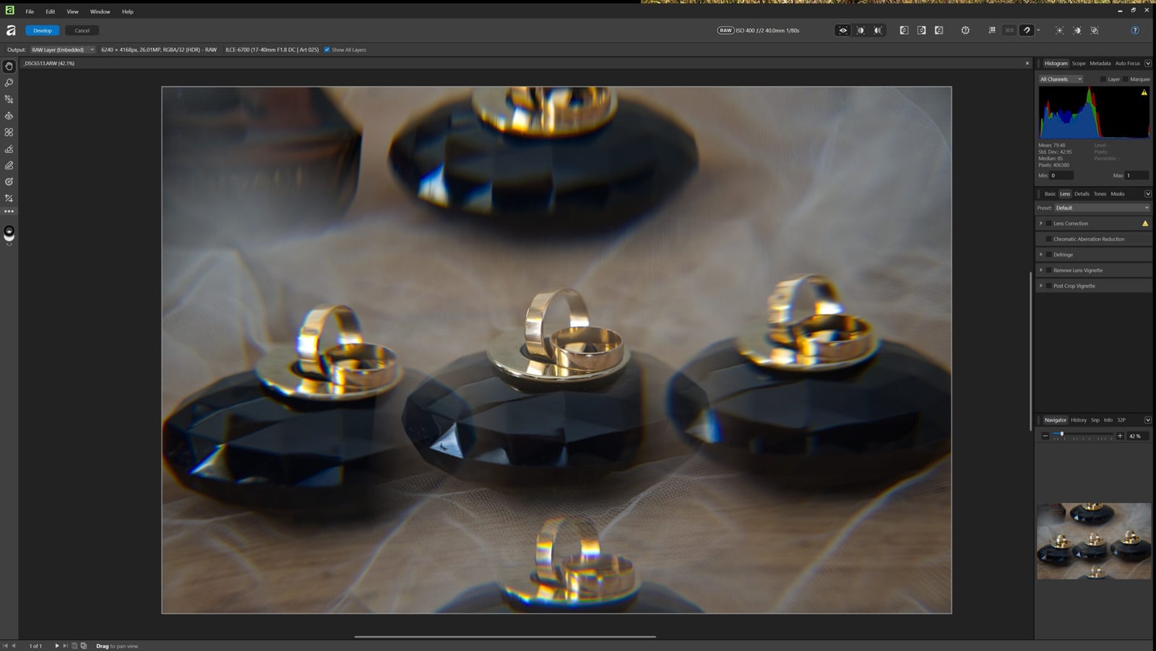Click the grid icon in top toolbar

(992, 30)
